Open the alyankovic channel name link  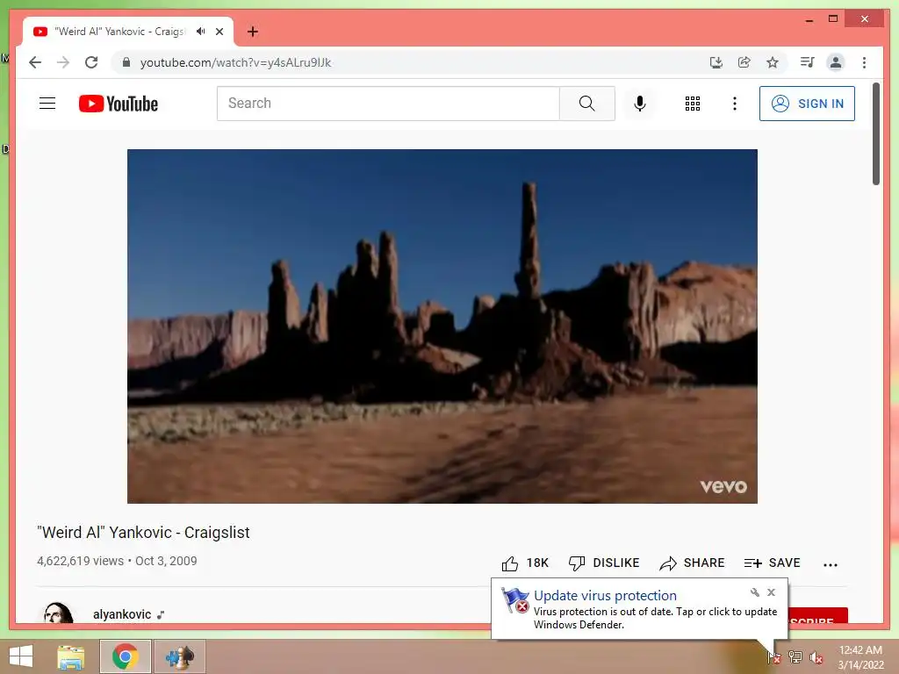(x=122, y=614)
